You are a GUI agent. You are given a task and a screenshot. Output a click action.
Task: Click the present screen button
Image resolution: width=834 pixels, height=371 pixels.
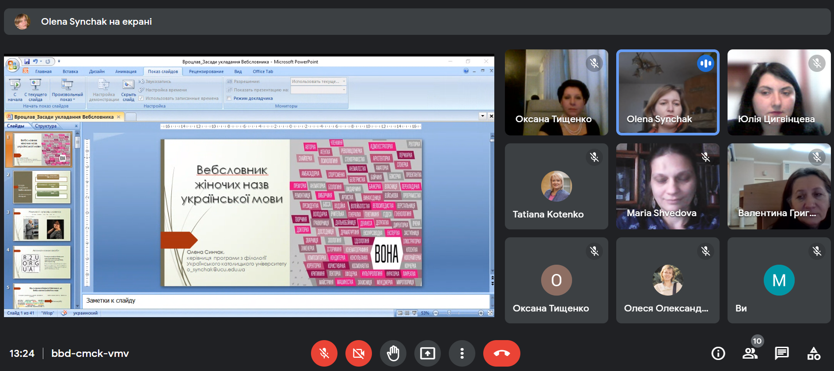pos(427,353)
